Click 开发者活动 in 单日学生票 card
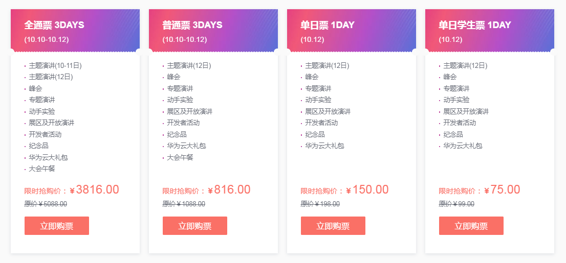566x263 pixels. [460, 123]
